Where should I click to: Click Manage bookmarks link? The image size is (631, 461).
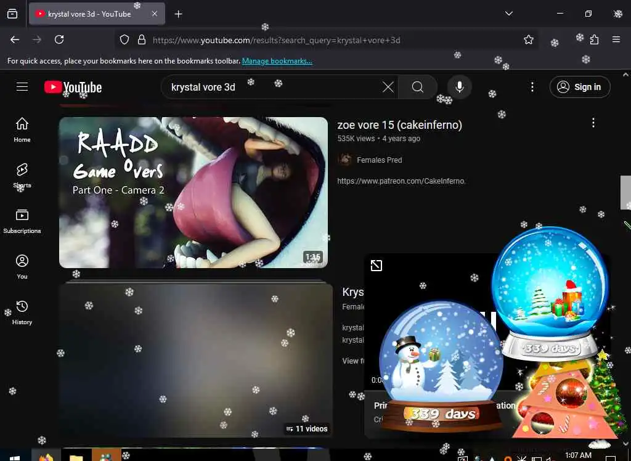277,61
